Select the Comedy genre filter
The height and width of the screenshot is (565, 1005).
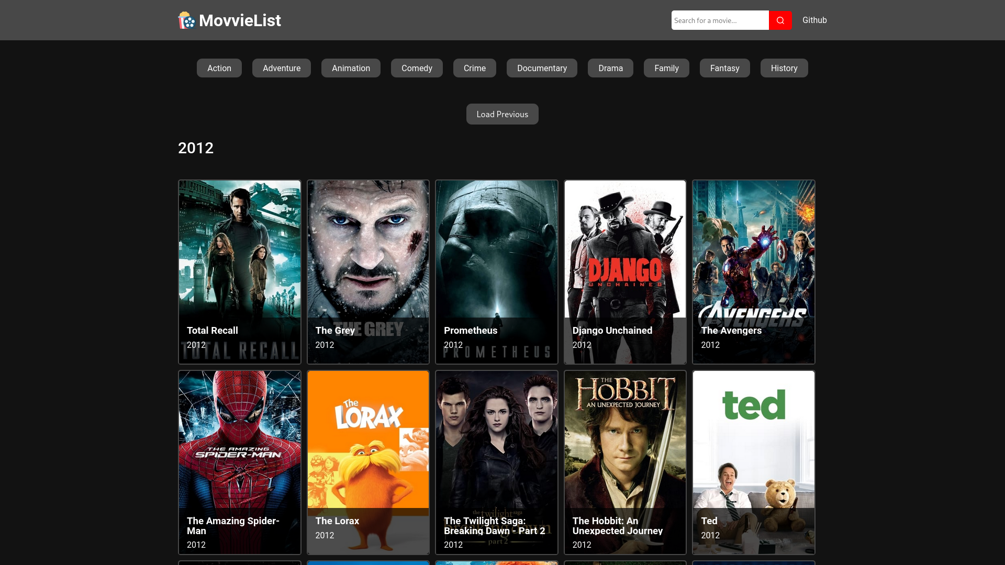click(x=417, y=68)
